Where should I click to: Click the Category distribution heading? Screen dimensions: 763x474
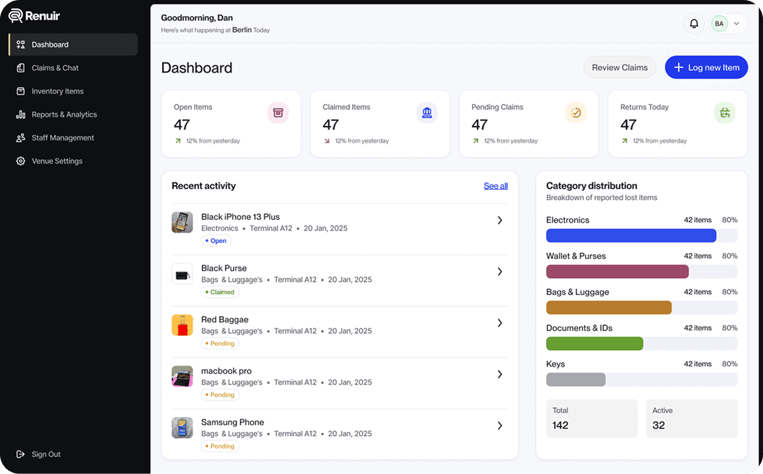click(x=592, y=186)
